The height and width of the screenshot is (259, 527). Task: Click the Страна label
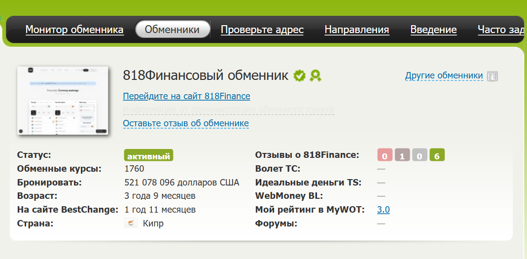[x=35, y=223]
